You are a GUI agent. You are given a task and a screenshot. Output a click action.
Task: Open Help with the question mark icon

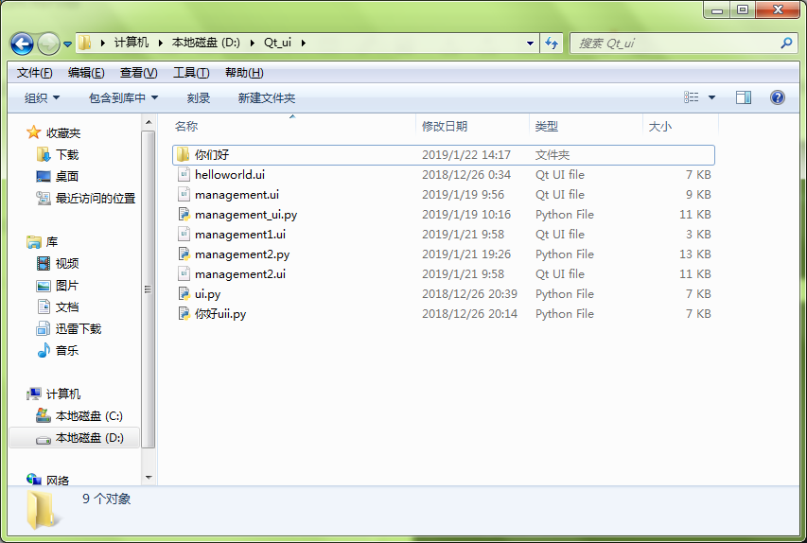(777, 97)
